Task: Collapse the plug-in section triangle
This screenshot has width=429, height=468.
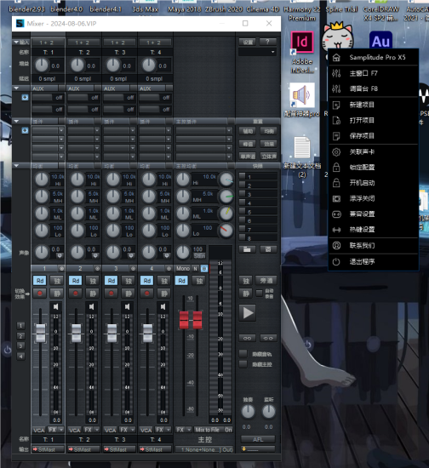Action: pyautogui.click(x=16, y=121)
